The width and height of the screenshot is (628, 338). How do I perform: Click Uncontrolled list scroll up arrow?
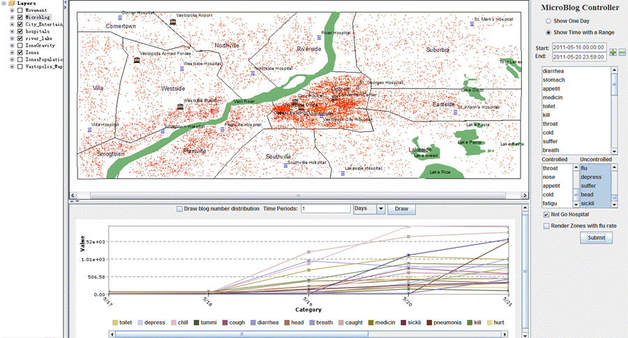[614, 167]
